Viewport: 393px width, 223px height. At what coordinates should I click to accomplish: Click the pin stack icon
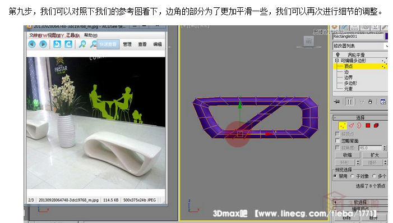point(337,102)
